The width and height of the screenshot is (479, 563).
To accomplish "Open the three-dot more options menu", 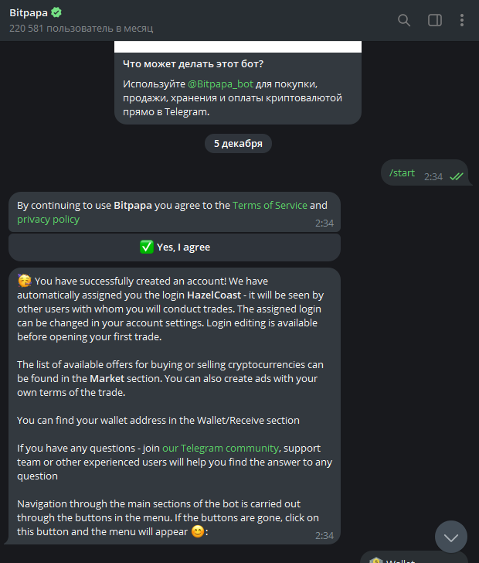I will (x=462, y=20).
